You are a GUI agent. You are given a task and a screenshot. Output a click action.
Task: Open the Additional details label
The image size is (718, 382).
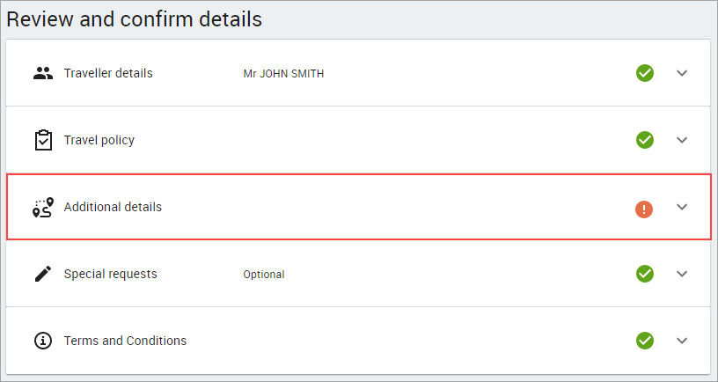[113, 207]
